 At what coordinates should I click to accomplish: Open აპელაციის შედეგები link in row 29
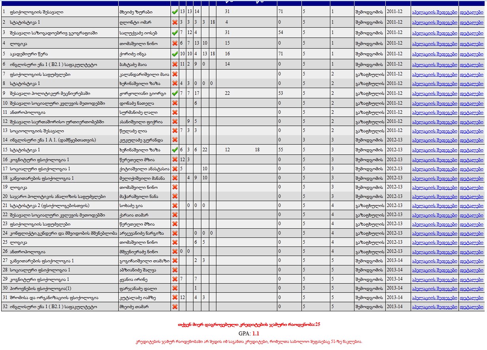coord(434,280)
